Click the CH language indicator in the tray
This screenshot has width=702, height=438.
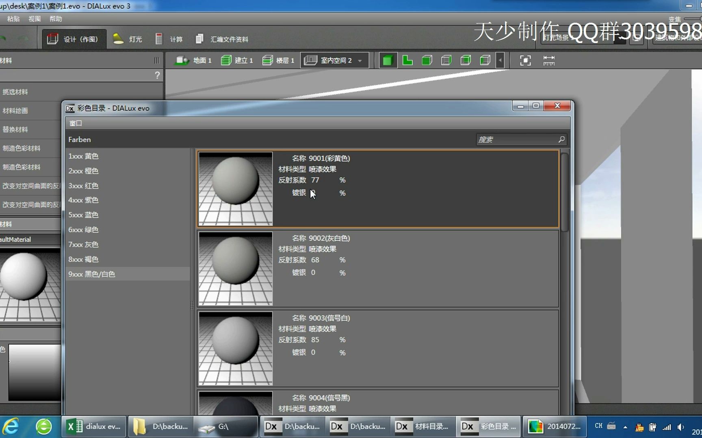click(x=598, y=426)
